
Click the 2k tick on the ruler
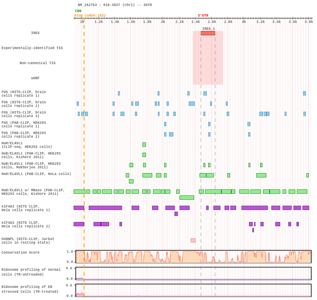coord(163,22)
